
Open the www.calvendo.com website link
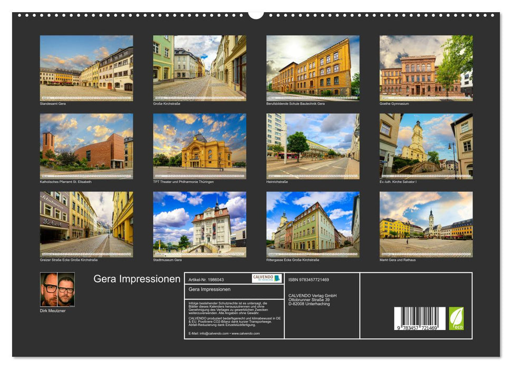coord(245,334)
